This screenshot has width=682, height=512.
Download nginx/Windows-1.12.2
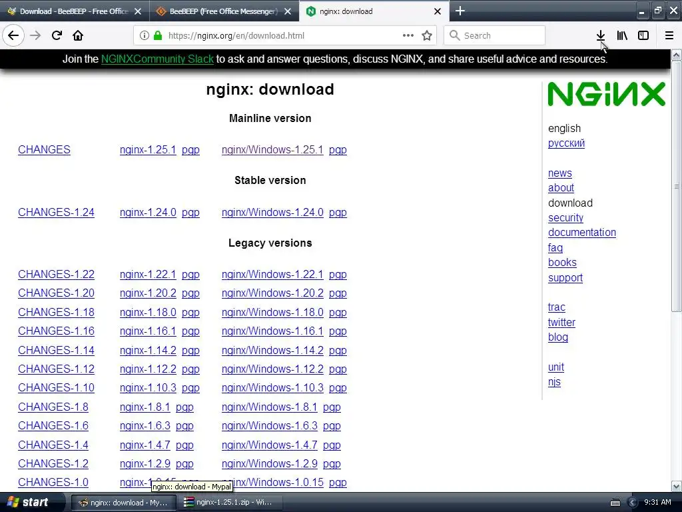tap(272, 369)
